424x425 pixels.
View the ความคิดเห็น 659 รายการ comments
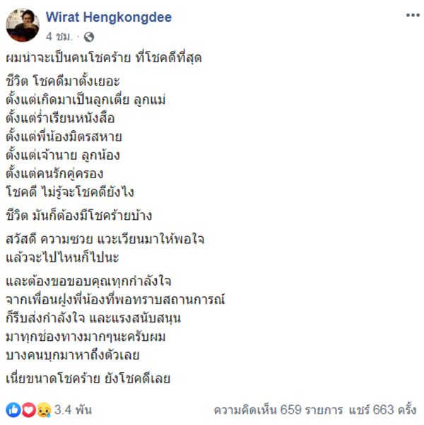(273, 409)
